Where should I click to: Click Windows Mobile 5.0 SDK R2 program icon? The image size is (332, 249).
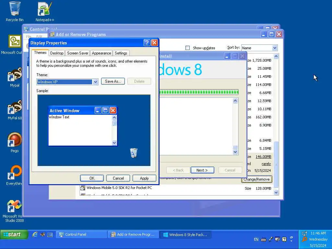click(83, 188)
